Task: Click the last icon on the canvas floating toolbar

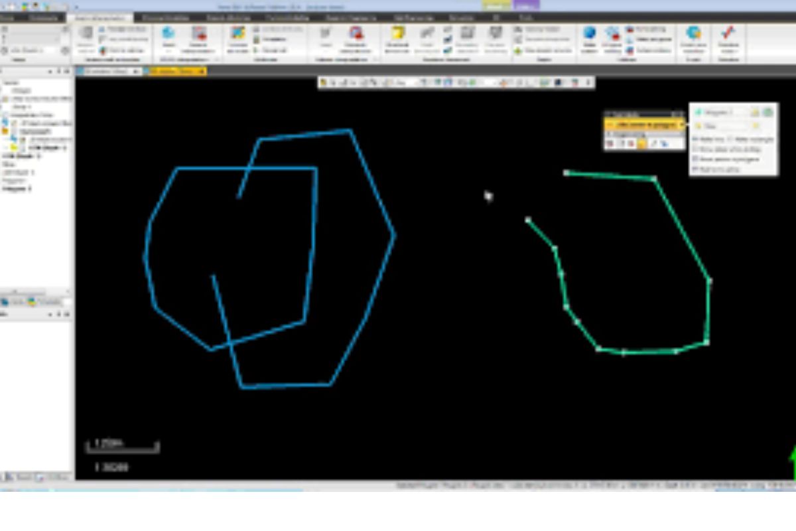Action: 587,83
